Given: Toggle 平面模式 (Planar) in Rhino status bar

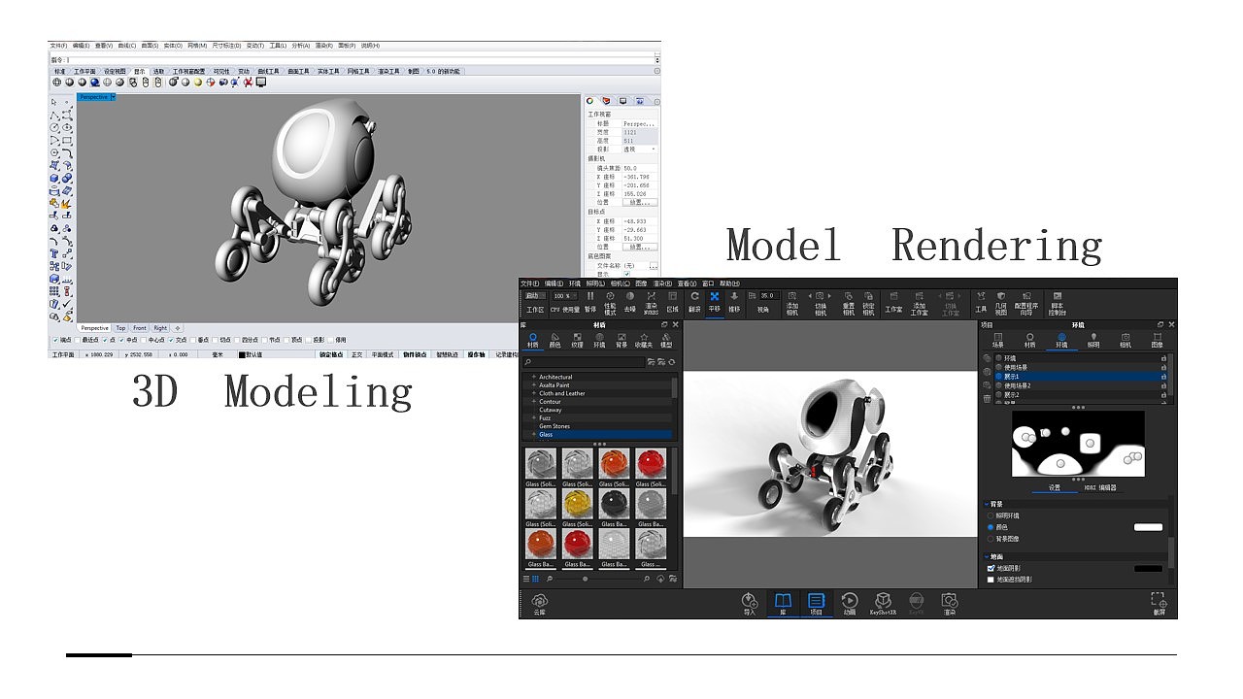Looking at the screenshot, I should pyautogui.click(x=382, y=355).
